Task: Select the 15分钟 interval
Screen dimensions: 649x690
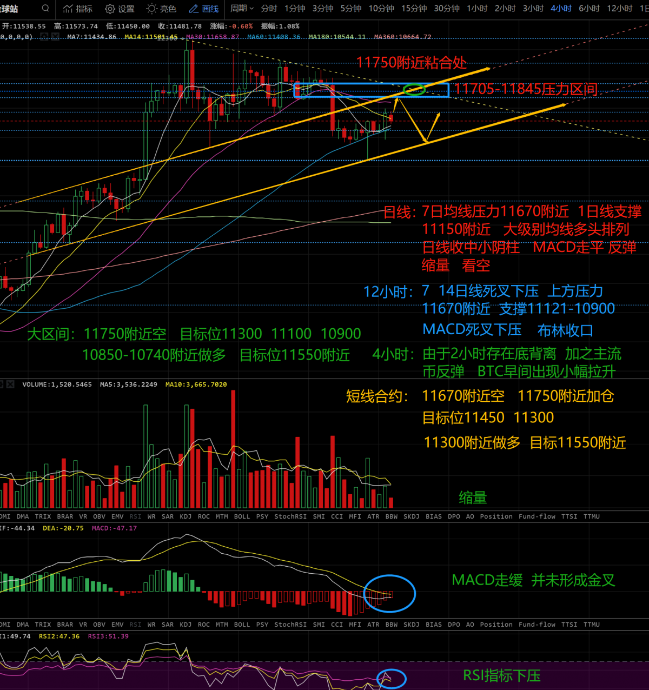Action: click(414, 9)
